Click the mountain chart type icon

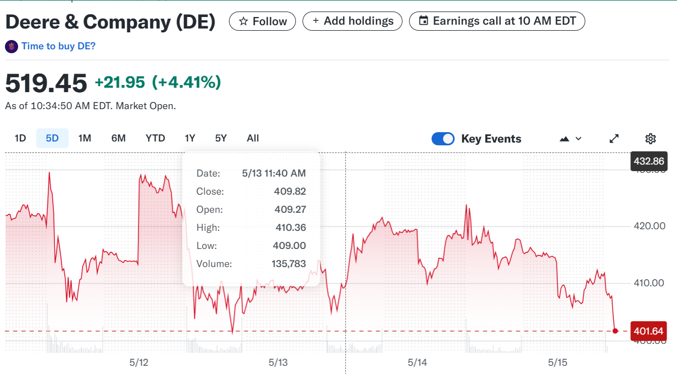point(564,139)
